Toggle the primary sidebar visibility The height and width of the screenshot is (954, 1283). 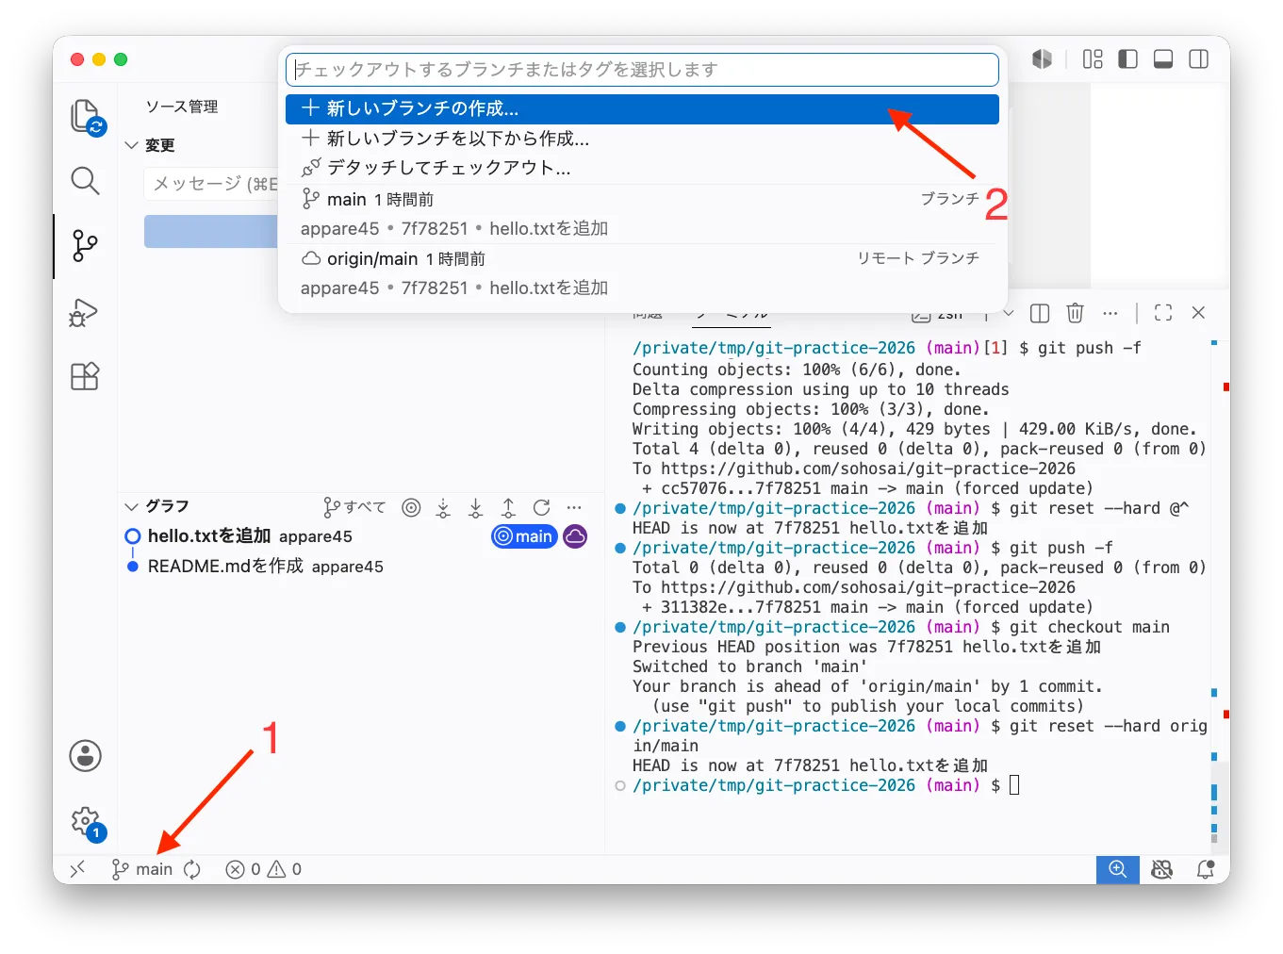click(1127, 59)
